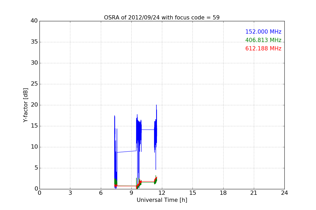The width and height of the screenshot is (316, 210).
Task: Click the flat blue line segment between 10 and 11 h
Action: click(x=148, y=129)
